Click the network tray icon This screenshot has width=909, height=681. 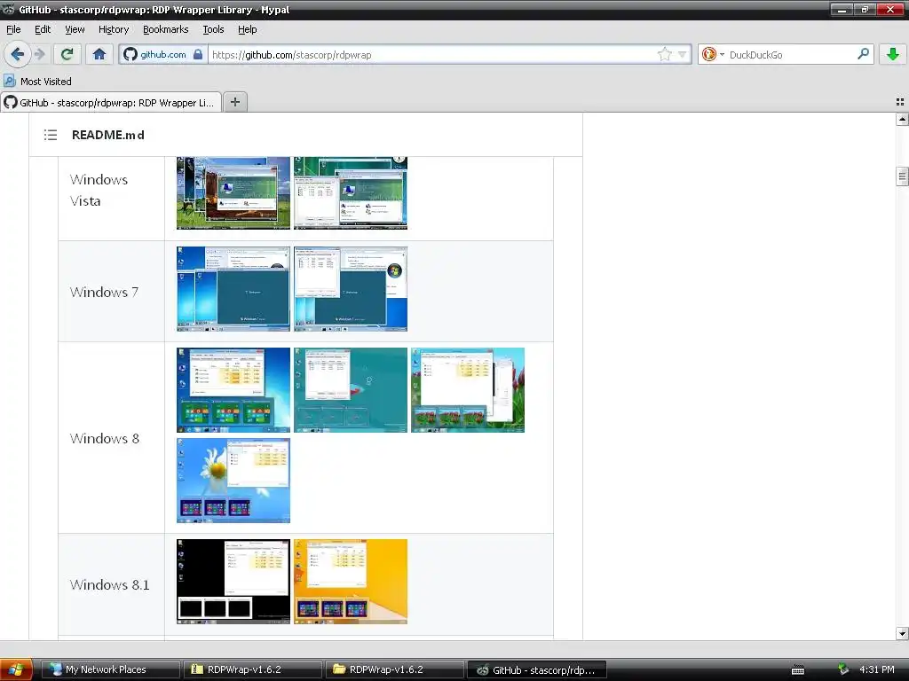pos(842,669)
